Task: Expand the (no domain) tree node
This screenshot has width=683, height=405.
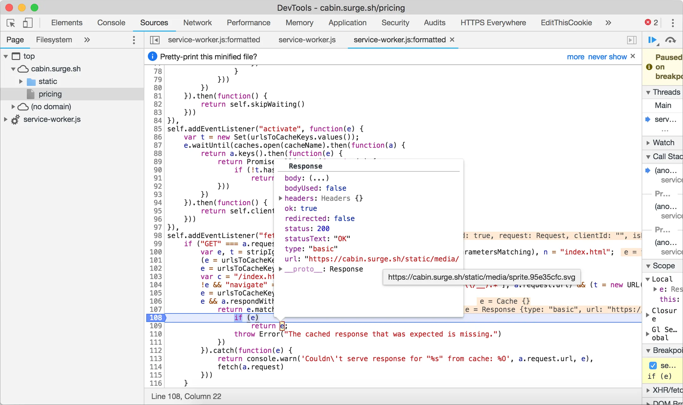Action: (x=13, y=107)
